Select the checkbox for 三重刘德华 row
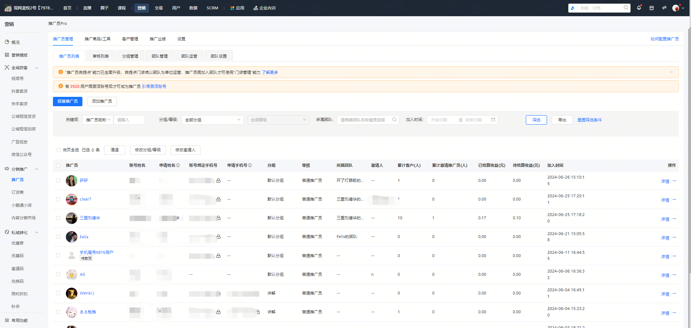This screenshot has width=691, height=328. point(58,218)
